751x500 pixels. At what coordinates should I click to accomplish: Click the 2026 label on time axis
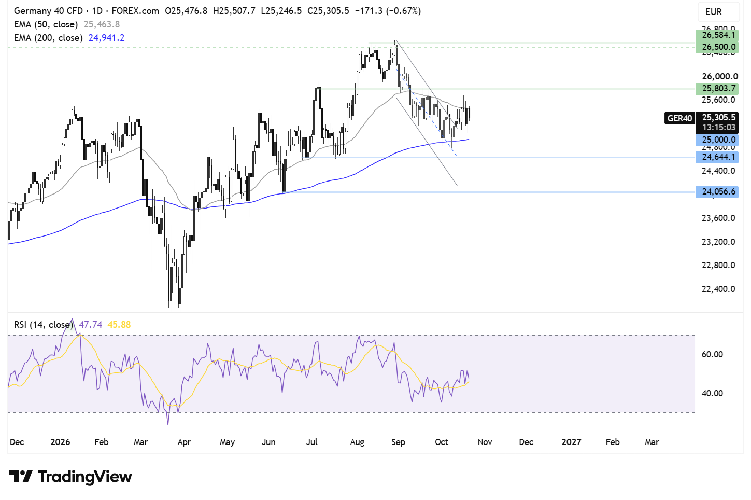pyautogui.click(x=60, y=442)
